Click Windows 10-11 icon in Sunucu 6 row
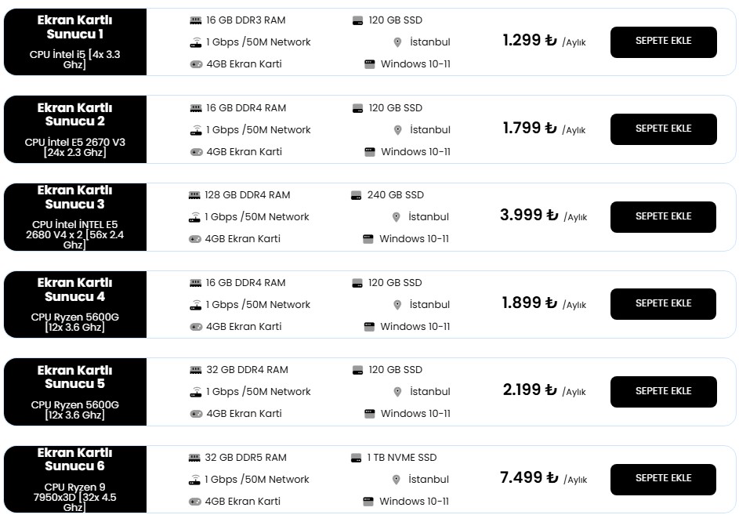This screenshot has height=522, width=739. [368, 502]
